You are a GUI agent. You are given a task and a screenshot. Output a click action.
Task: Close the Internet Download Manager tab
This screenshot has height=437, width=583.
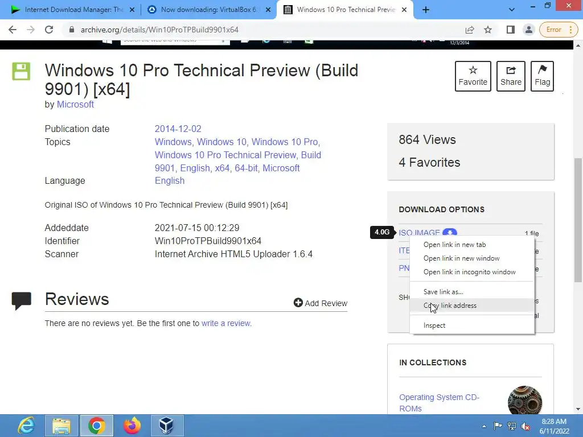132,10
